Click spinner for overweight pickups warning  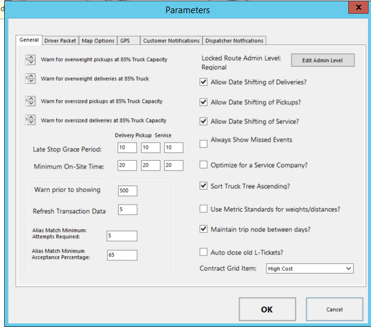(31, 60)
